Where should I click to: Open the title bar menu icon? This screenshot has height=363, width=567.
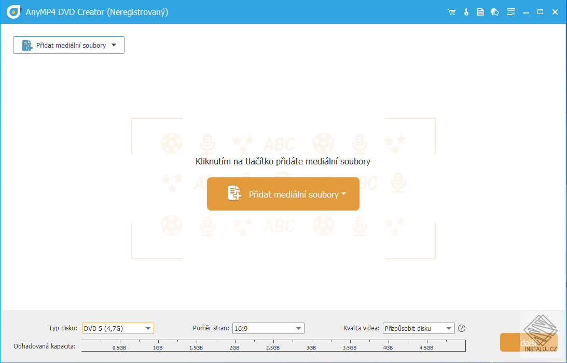510,11
